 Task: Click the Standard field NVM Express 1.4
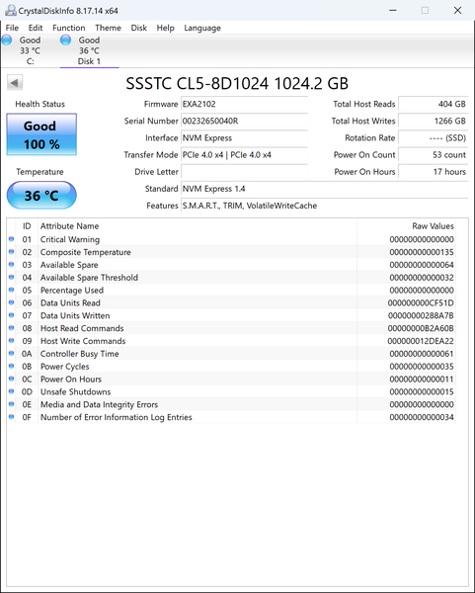point(325,189)
